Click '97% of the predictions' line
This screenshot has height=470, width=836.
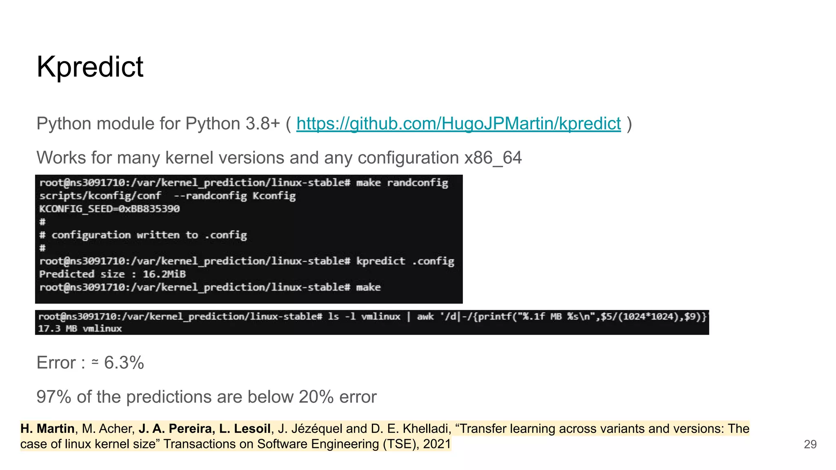(207, 397)
